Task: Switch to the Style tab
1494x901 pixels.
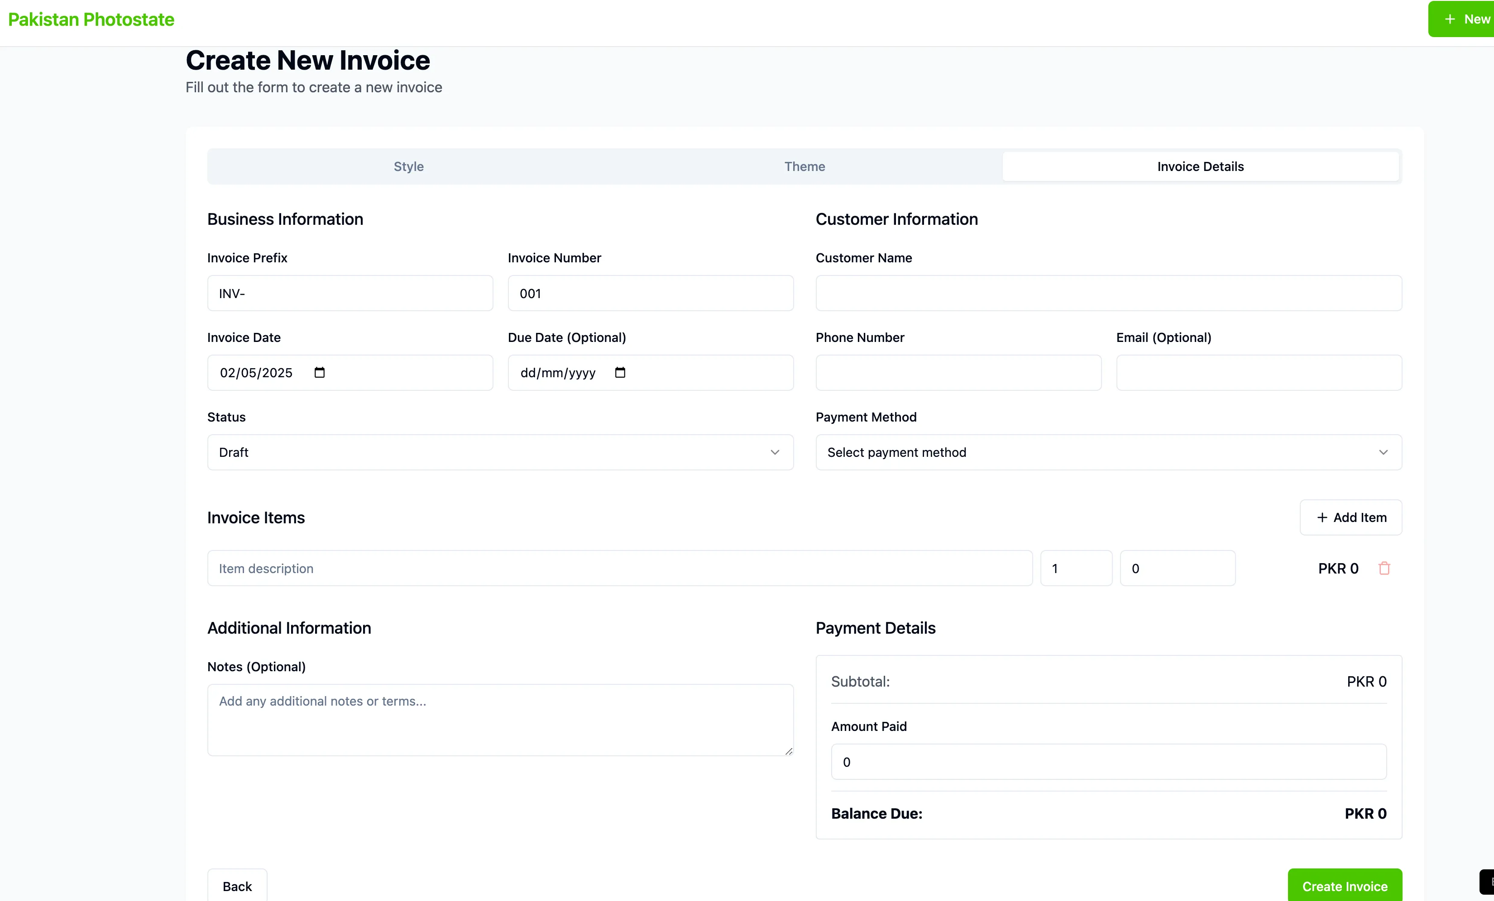Action: click(409, 166)
